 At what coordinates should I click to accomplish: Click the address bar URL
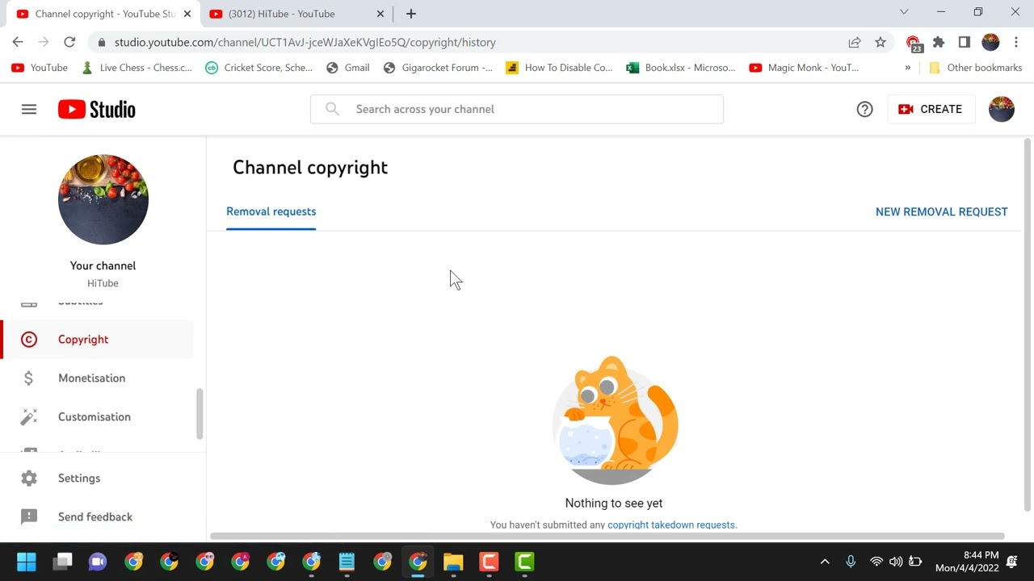tap(305, 42)
